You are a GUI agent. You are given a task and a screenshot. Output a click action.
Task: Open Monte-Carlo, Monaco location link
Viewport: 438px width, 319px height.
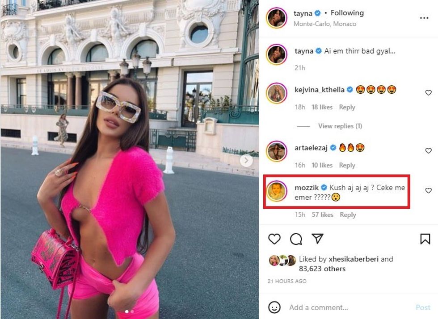coord(325,24)
